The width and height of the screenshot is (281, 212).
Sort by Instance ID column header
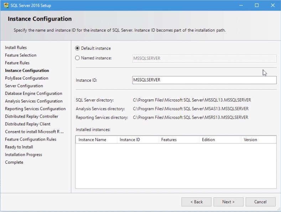138,140
